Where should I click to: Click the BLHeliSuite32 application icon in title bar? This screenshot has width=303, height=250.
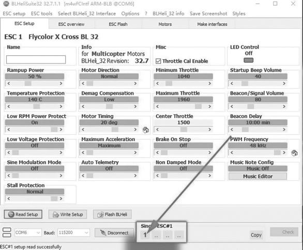tap(6, 4)
